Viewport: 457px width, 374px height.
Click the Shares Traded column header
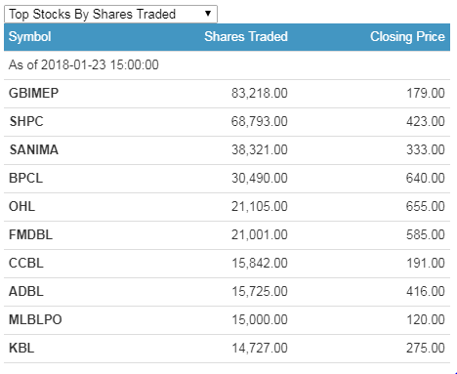point(246,36)
